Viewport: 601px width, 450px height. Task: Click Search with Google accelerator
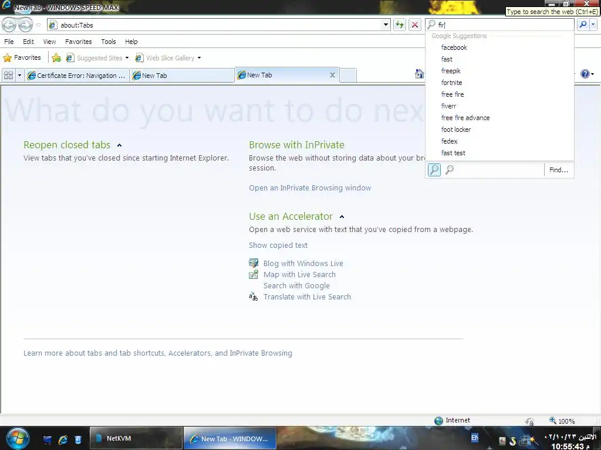tap(296, 285)
